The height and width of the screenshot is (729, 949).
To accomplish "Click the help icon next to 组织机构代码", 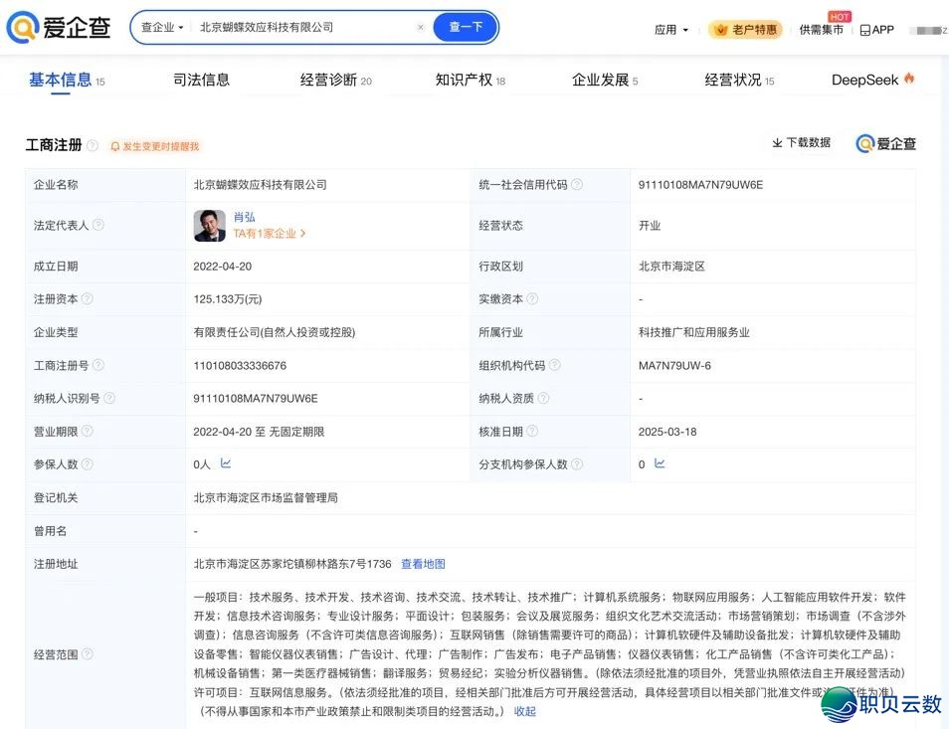I will tap(554, 365).
